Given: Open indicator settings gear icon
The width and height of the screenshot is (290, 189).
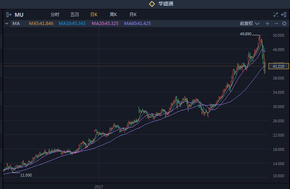Looking at the screenshot, I should tap(284, 24).
